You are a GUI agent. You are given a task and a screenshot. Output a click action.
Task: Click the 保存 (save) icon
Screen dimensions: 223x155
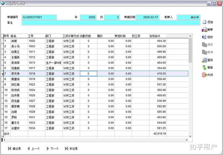[204, 45]
